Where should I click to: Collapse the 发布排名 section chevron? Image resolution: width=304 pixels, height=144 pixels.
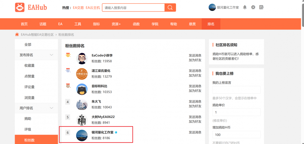coord(51,55)
